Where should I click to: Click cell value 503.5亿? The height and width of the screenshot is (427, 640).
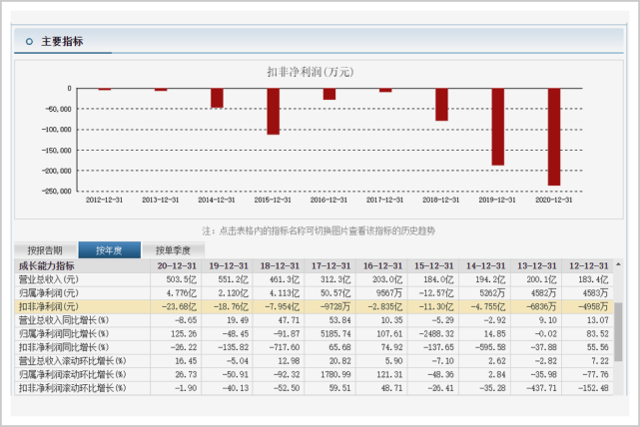(182, 279)
